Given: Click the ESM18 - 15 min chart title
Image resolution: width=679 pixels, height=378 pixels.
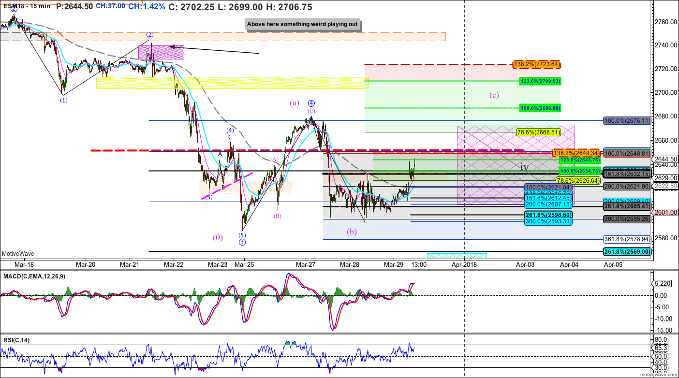Looking at the screenshot, I should tap(26, 7).
